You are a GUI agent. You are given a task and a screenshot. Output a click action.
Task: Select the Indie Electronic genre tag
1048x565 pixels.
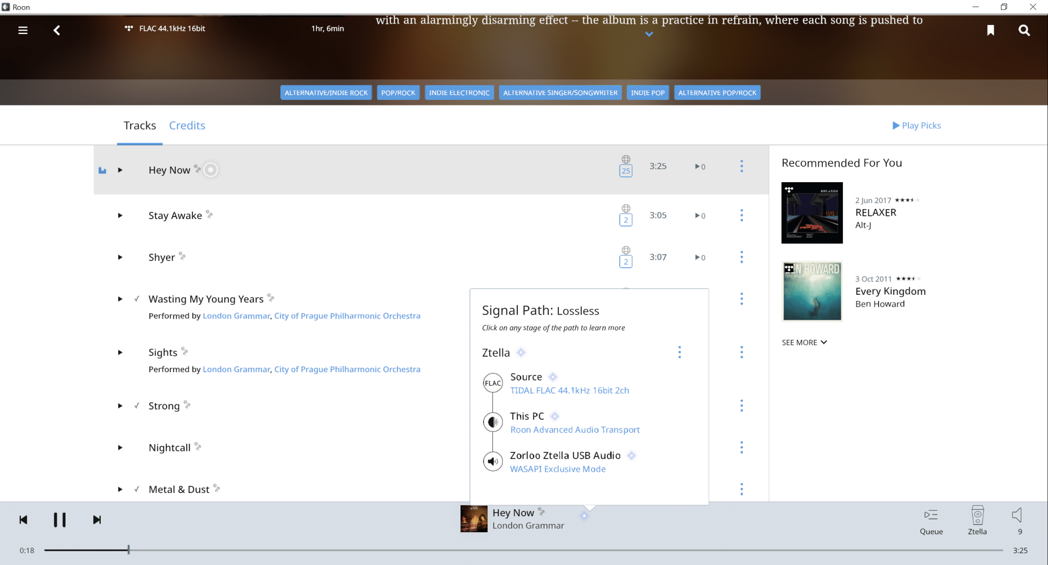point(459,93)
